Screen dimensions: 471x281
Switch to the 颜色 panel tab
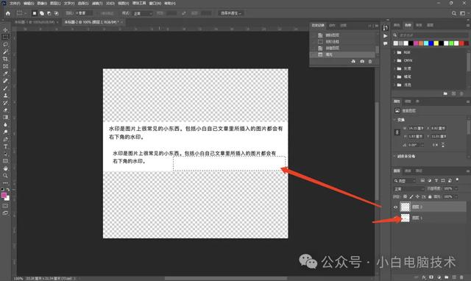click(397, 25)
